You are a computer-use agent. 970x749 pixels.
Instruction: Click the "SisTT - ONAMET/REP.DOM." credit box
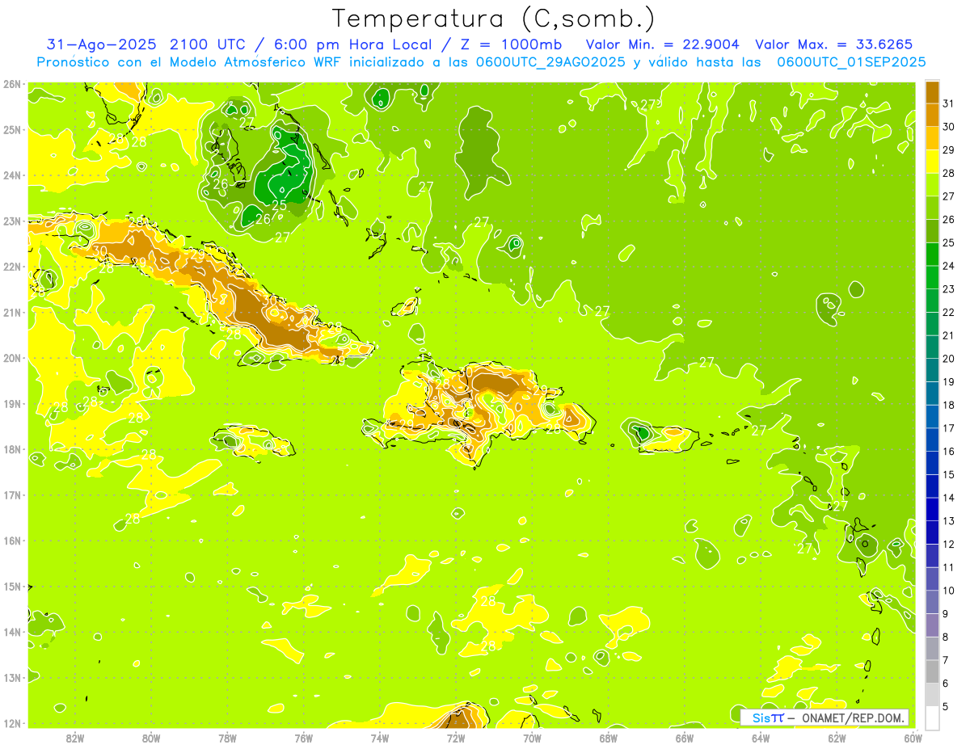coord(824,717)
